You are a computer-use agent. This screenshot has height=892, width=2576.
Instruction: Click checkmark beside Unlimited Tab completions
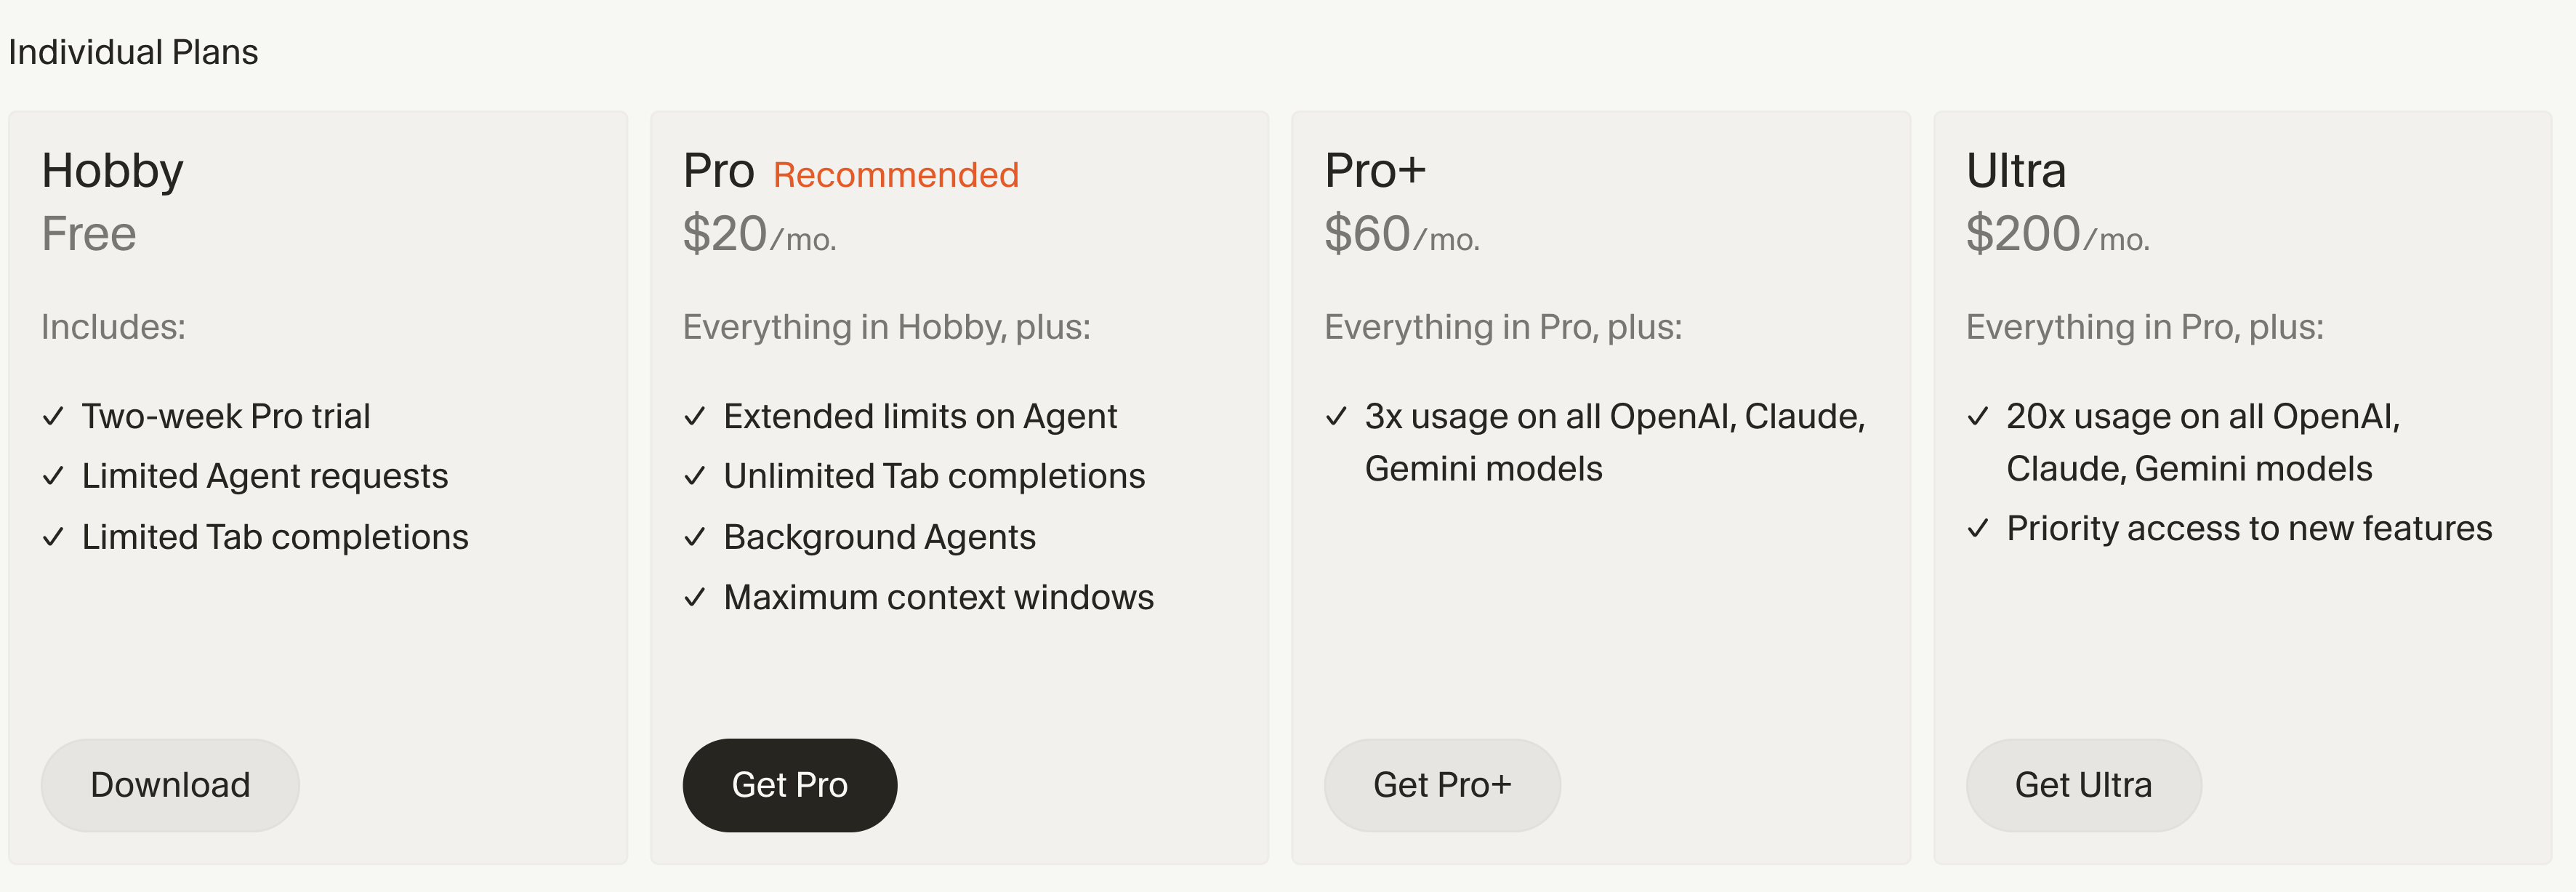(x=695, y=476)
